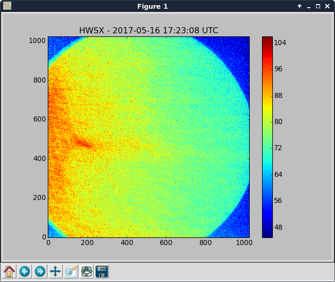The width and height of the screenshot is (335, 282).
Task: Click the x-axis tick label 600
Action: tap(166, 243)
